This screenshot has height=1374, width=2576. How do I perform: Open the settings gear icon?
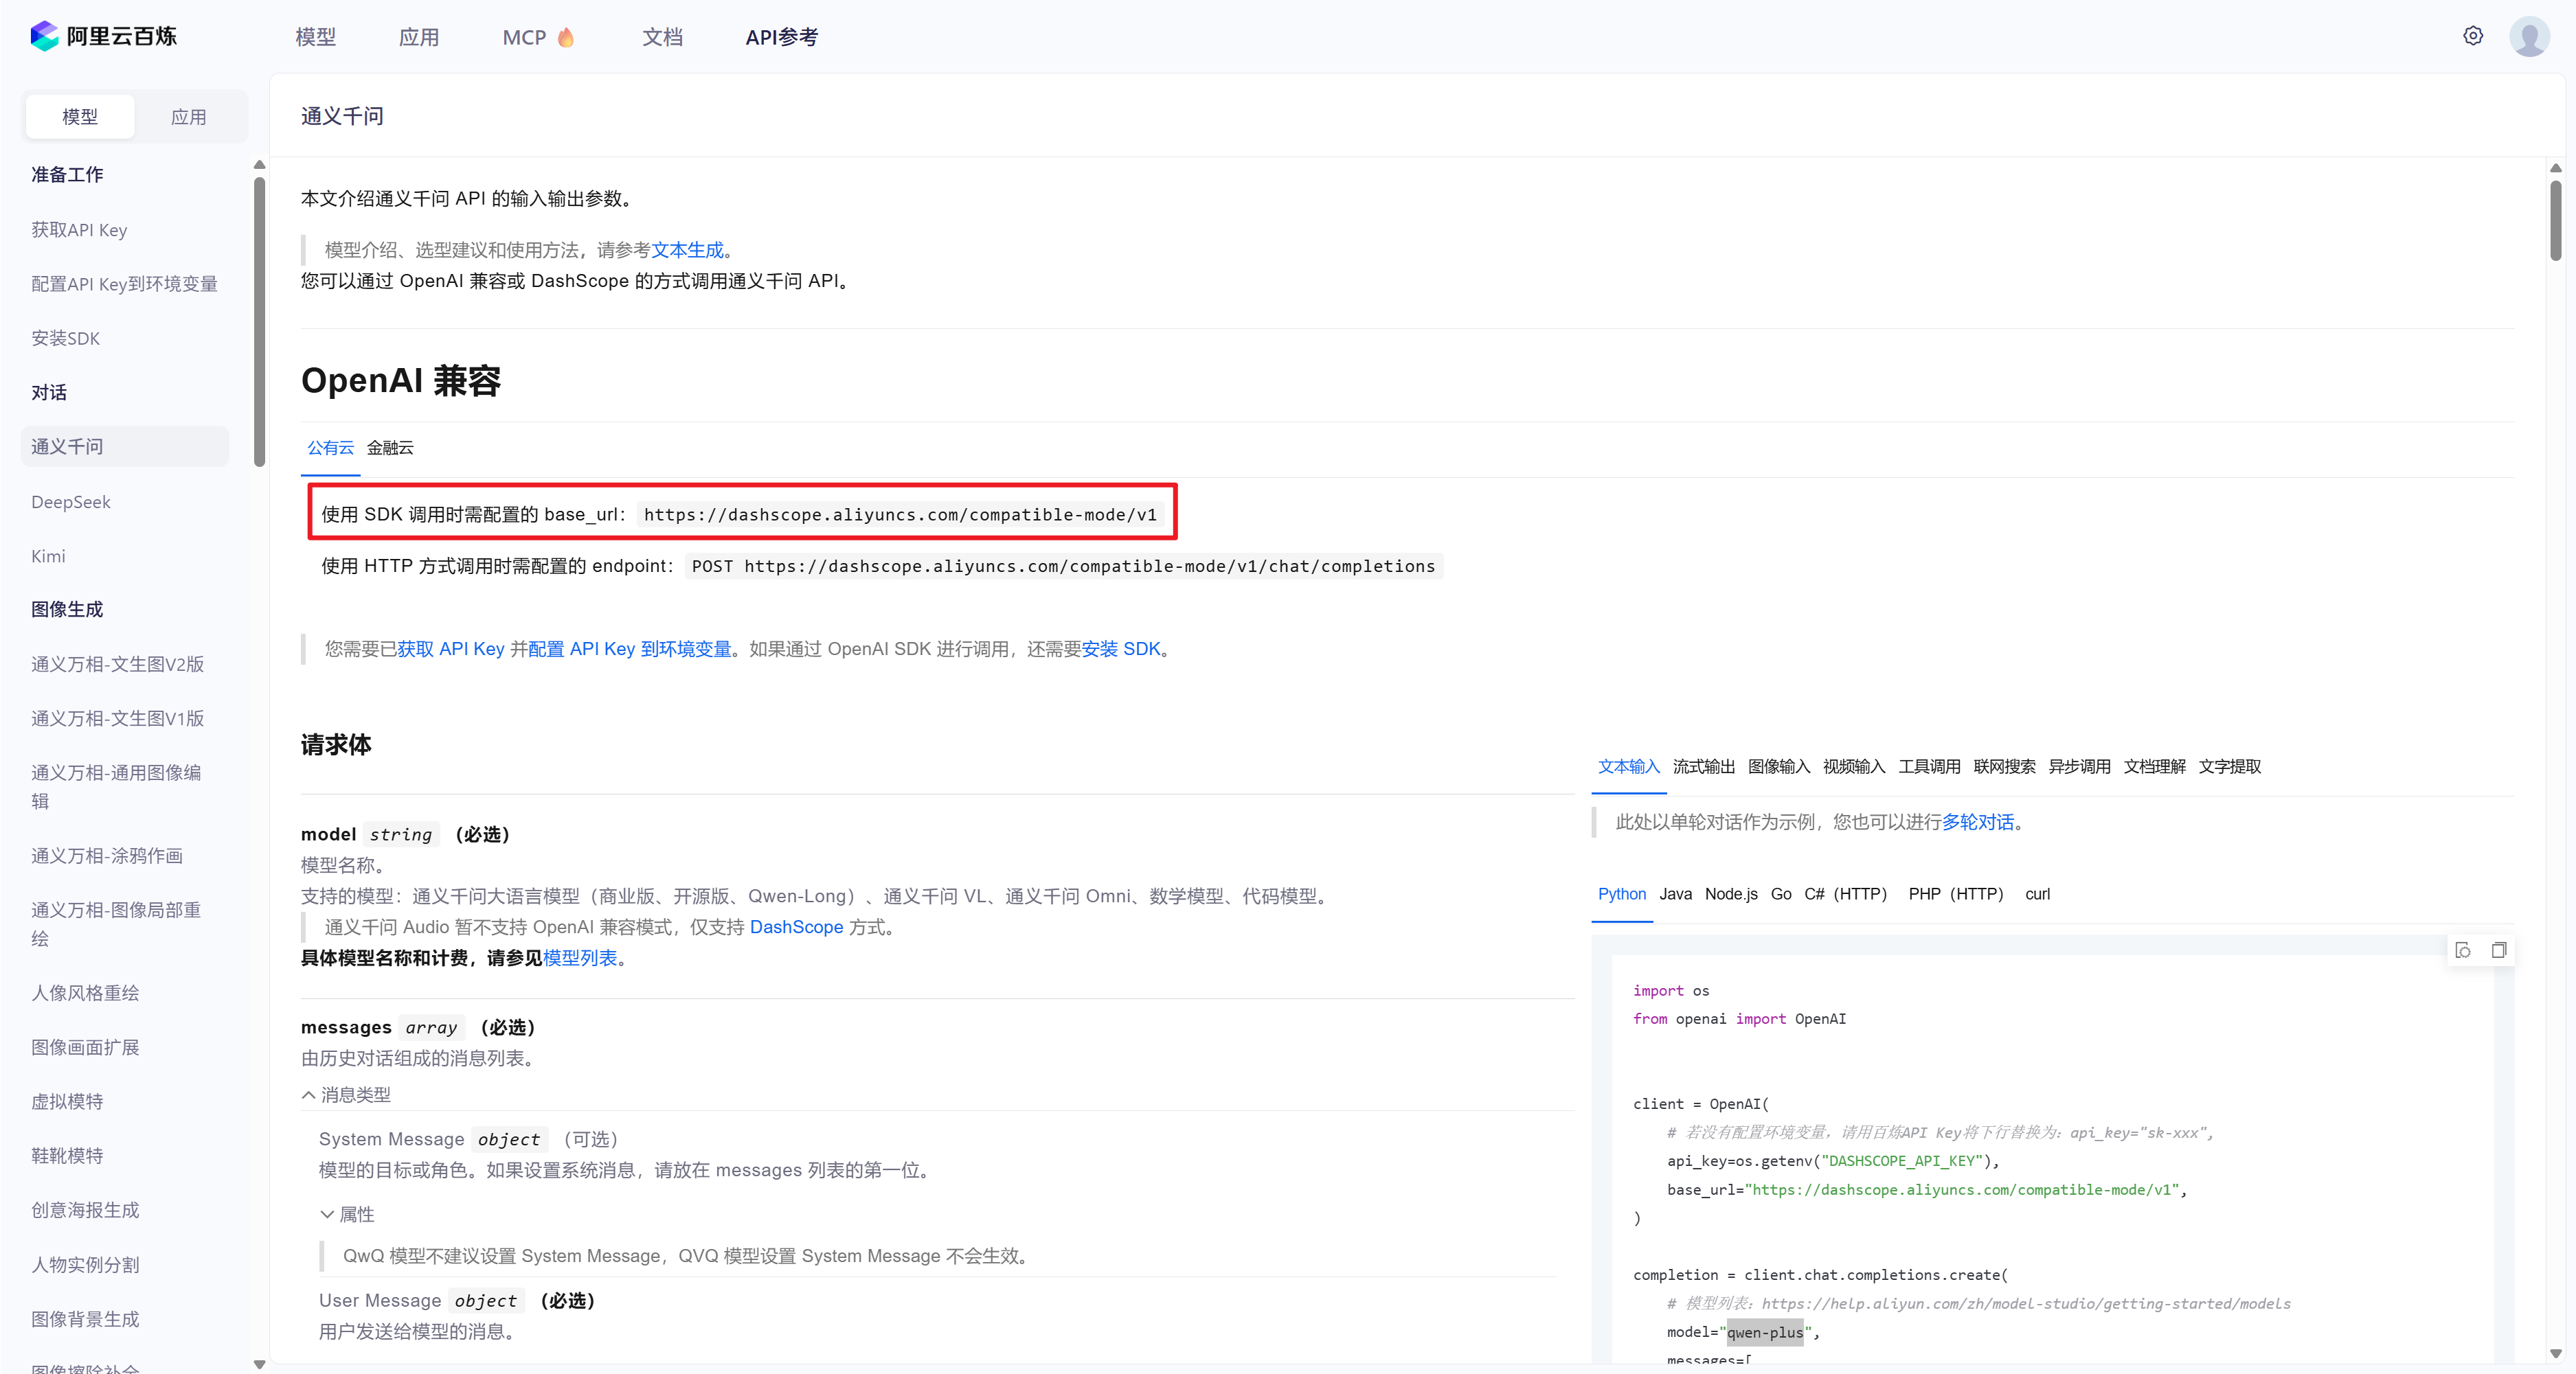tap(2472, 36)
